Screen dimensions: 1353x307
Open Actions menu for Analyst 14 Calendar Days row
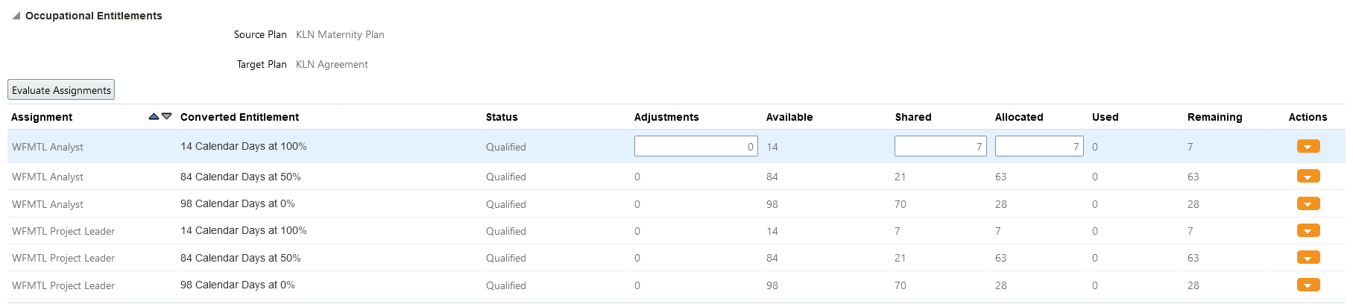(x=1308, y=147)
